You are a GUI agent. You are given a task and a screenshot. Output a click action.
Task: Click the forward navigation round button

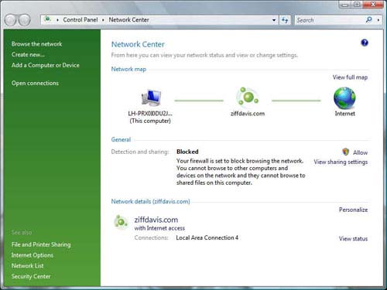point(25,20)
